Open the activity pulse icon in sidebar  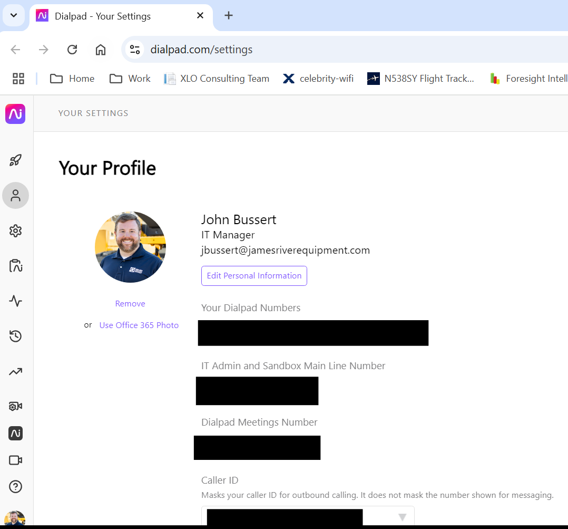click(15, 301)
